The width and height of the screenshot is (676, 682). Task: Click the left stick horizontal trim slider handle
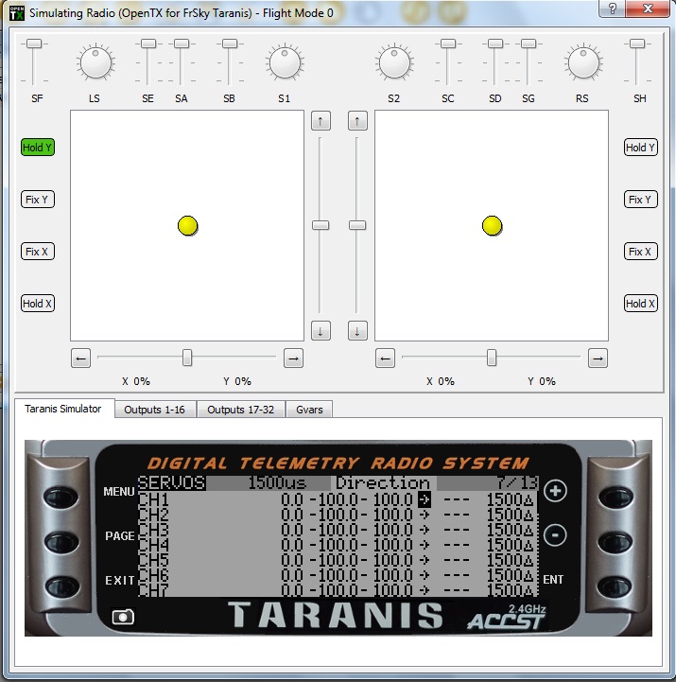click(187, 358)
